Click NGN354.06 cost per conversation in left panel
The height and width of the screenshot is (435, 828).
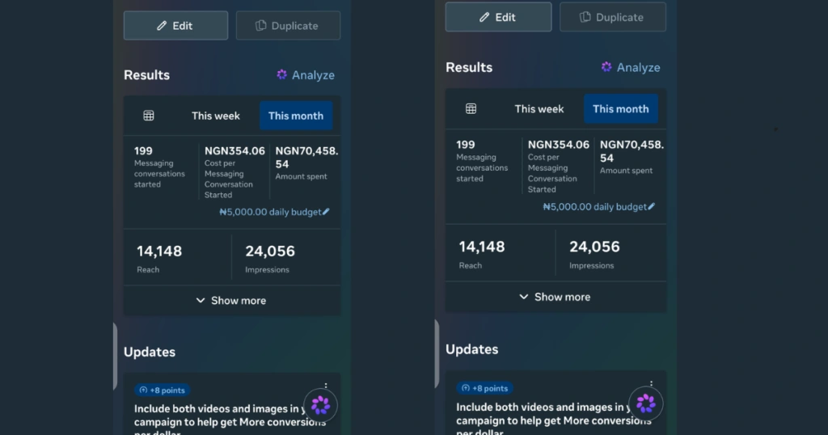234,172
